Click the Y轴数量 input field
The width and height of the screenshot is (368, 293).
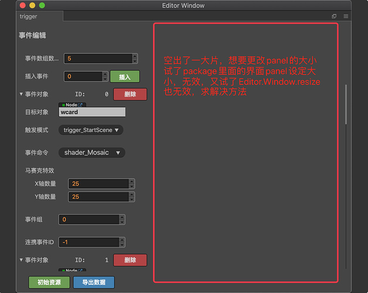[99, 197]
